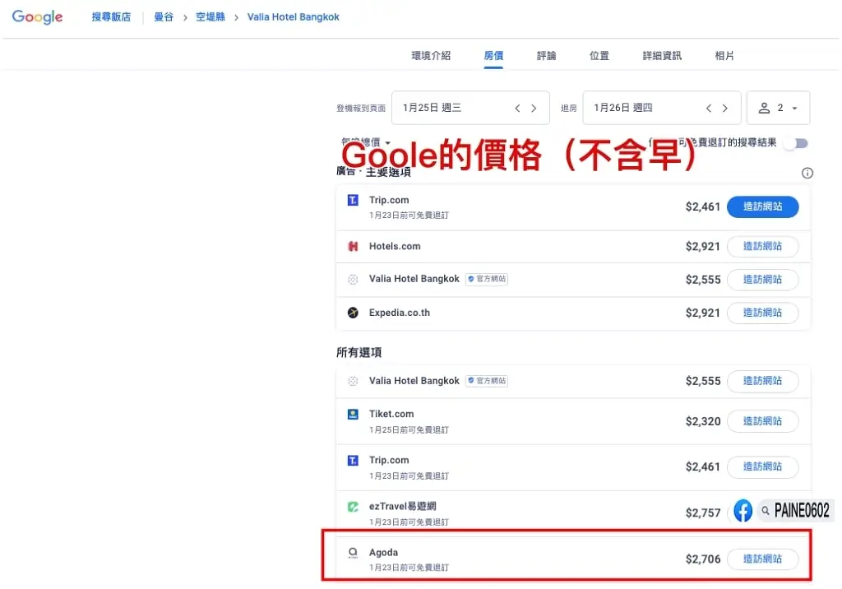Click the 所有選項 section heading
Screen dimensions: 842x589
tap(359, 353)
